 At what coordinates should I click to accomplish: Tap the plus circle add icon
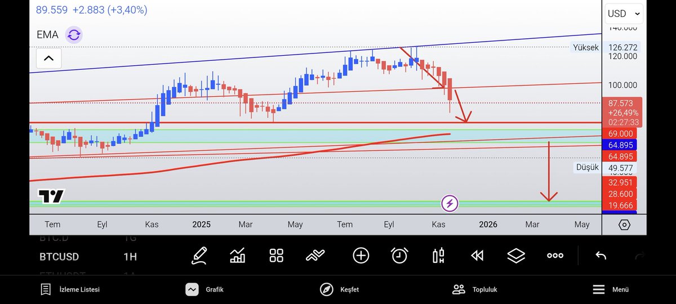tap(361, 256)
